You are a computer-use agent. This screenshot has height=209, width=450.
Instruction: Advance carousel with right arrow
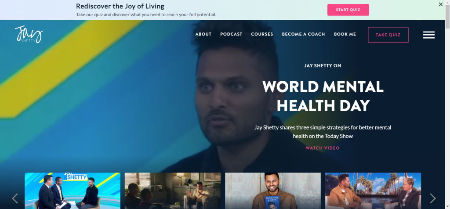tap(432, 198)
